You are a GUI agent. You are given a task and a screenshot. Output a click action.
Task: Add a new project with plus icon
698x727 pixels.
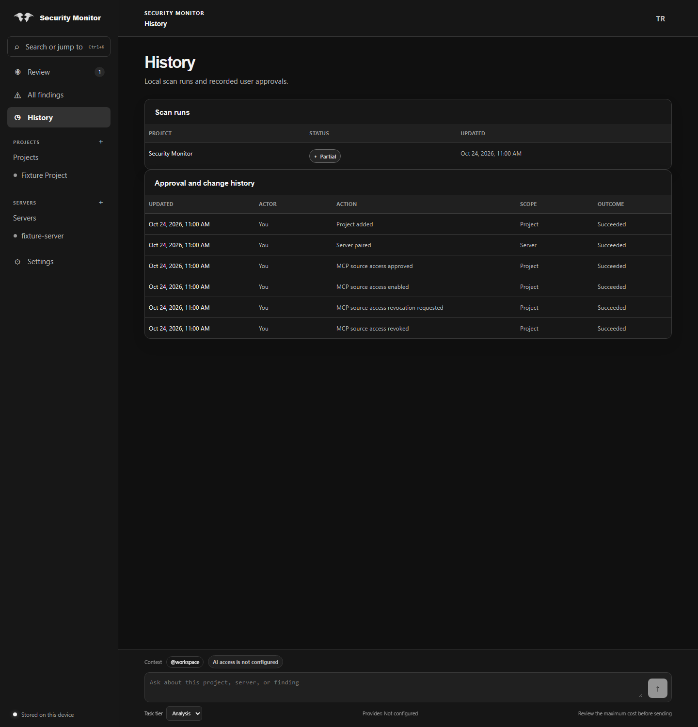101,142
